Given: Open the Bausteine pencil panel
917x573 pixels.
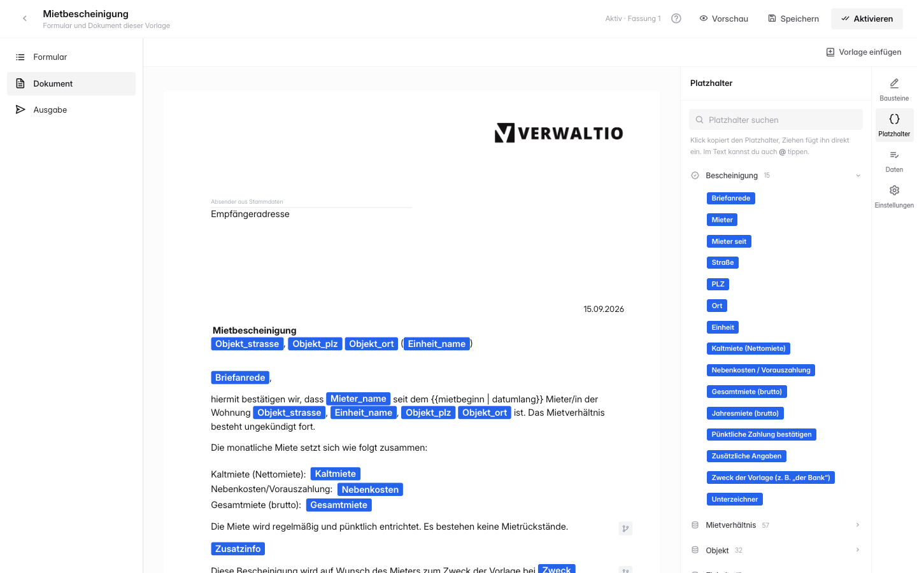Looking at the screenshot, I should [894, 88].
